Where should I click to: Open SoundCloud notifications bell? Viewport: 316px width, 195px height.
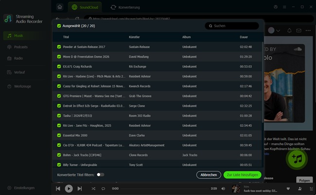click(x=289, y=31)
